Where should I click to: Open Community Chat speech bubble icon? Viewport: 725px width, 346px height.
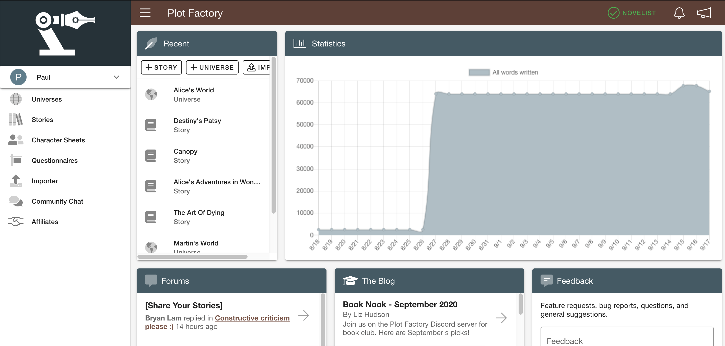pos(16,201)
